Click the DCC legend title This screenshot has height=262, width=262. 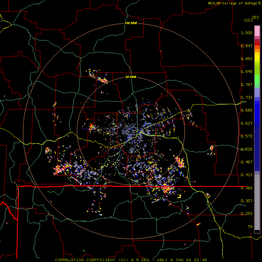pos(256,17)
